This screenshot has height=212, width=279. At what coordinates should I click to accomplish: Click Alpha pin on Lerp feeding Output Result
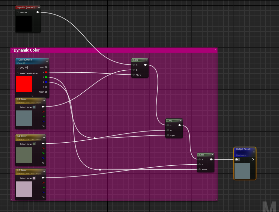click(200, 169)
